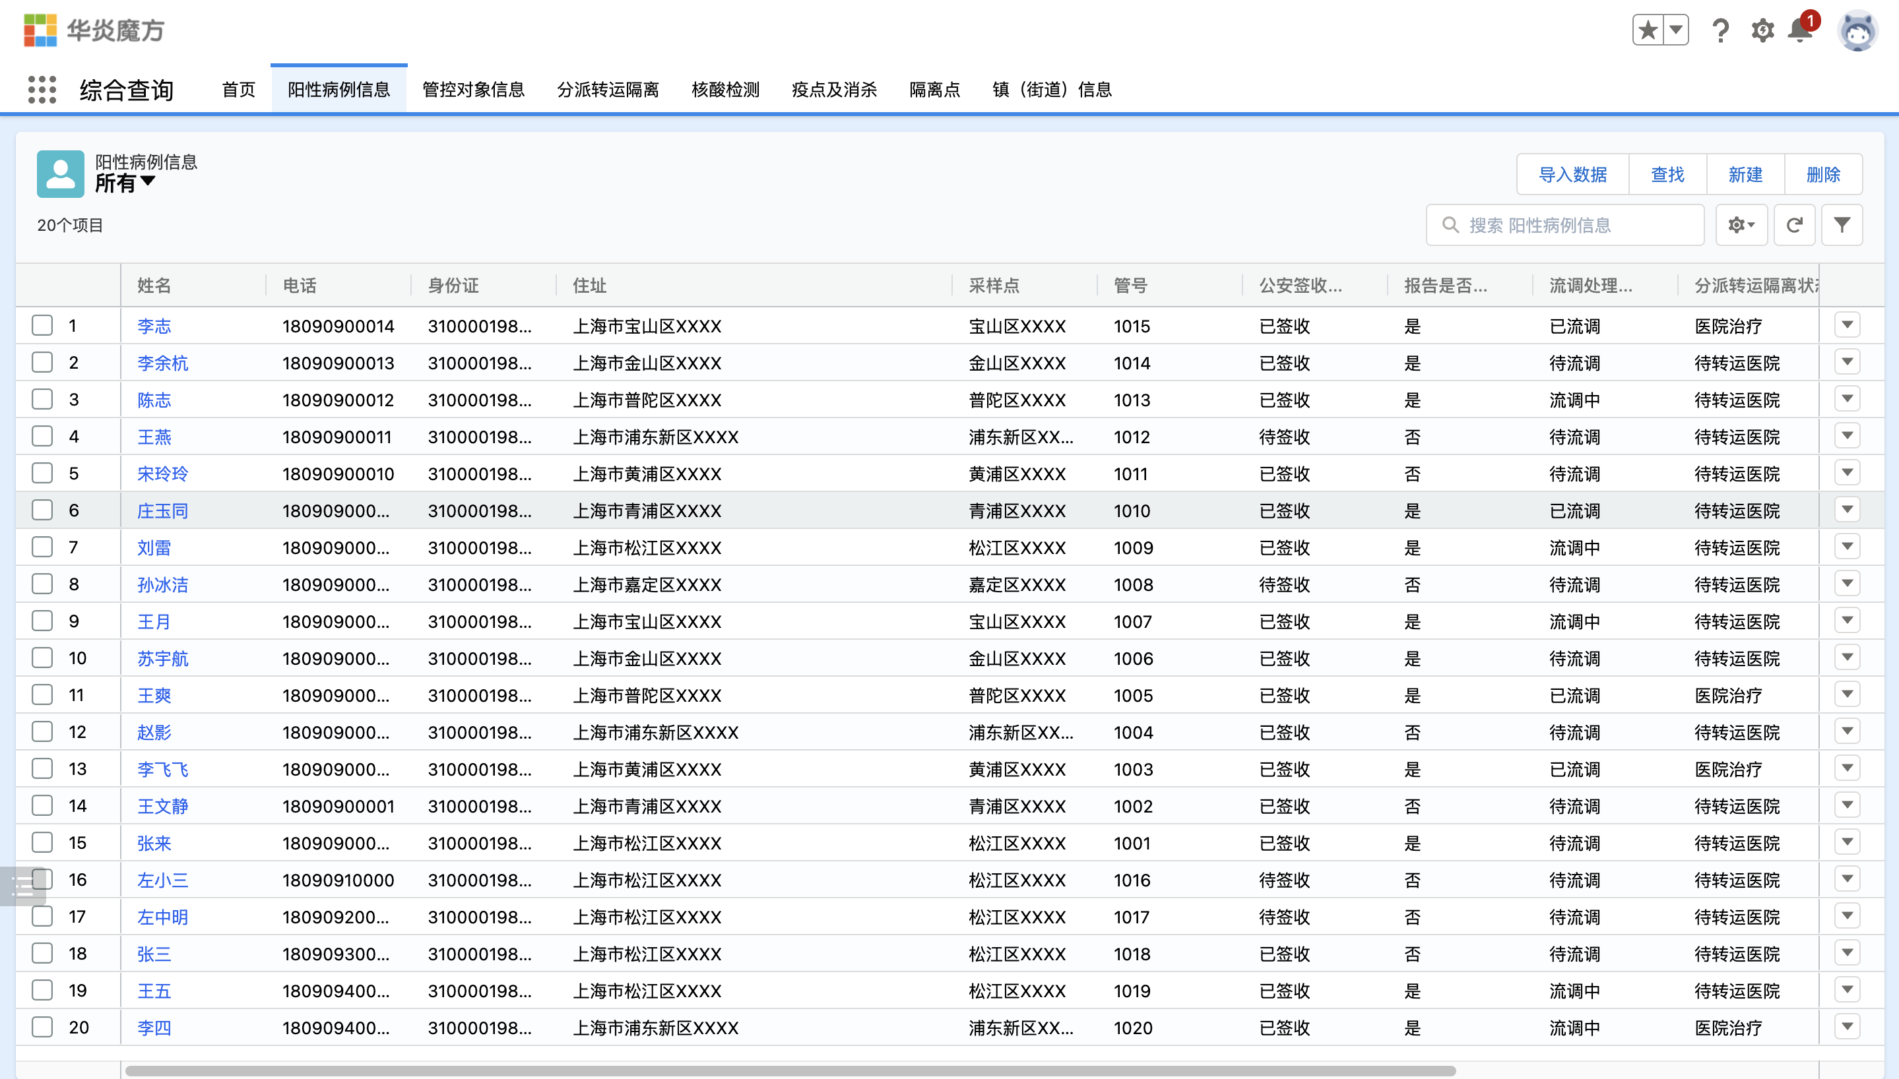Refresh the list with the reload icon
This screenshot has height=1079, width=1899.
click(1793, 224)
